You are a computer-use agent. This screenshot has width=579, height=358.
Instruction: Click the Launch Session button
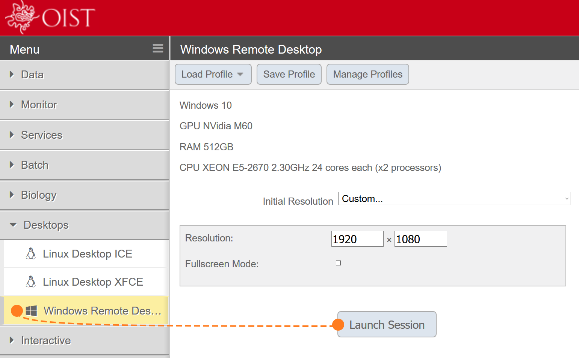point(387,325)
